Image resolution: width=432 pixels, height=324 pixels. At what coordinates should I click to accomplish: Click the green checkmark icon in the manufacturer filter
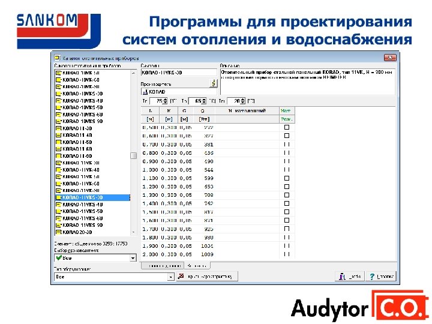pyautogui.click(x=58, y=258)
